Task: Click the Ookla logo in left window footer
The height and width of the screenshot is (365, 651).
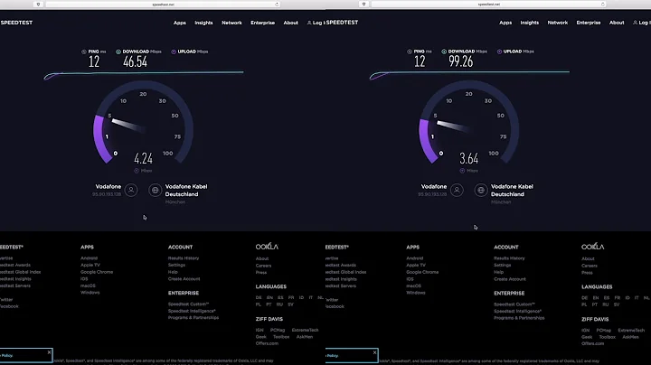Action: (267, 247)
